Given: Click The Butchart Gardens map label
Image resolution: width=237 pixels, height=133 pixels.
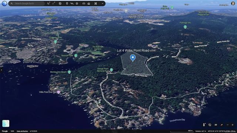Looking at the screenshot, I should coord(98,48).
